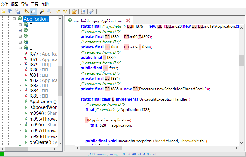Select field f883 in the tree
Image resolution: width=246 pixels, height=157 pixels.
[x=39, y=86]
